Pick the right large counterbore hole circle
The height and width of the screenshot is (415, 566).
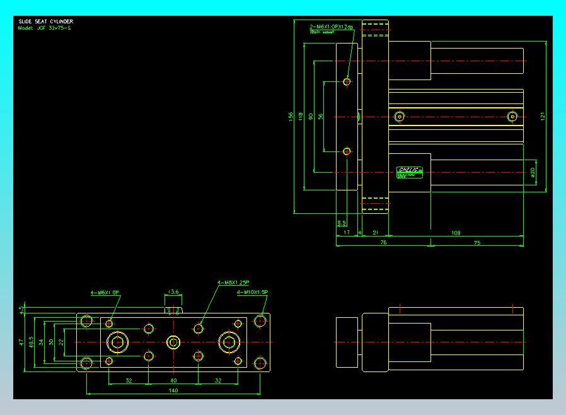(x=229, y=342)
